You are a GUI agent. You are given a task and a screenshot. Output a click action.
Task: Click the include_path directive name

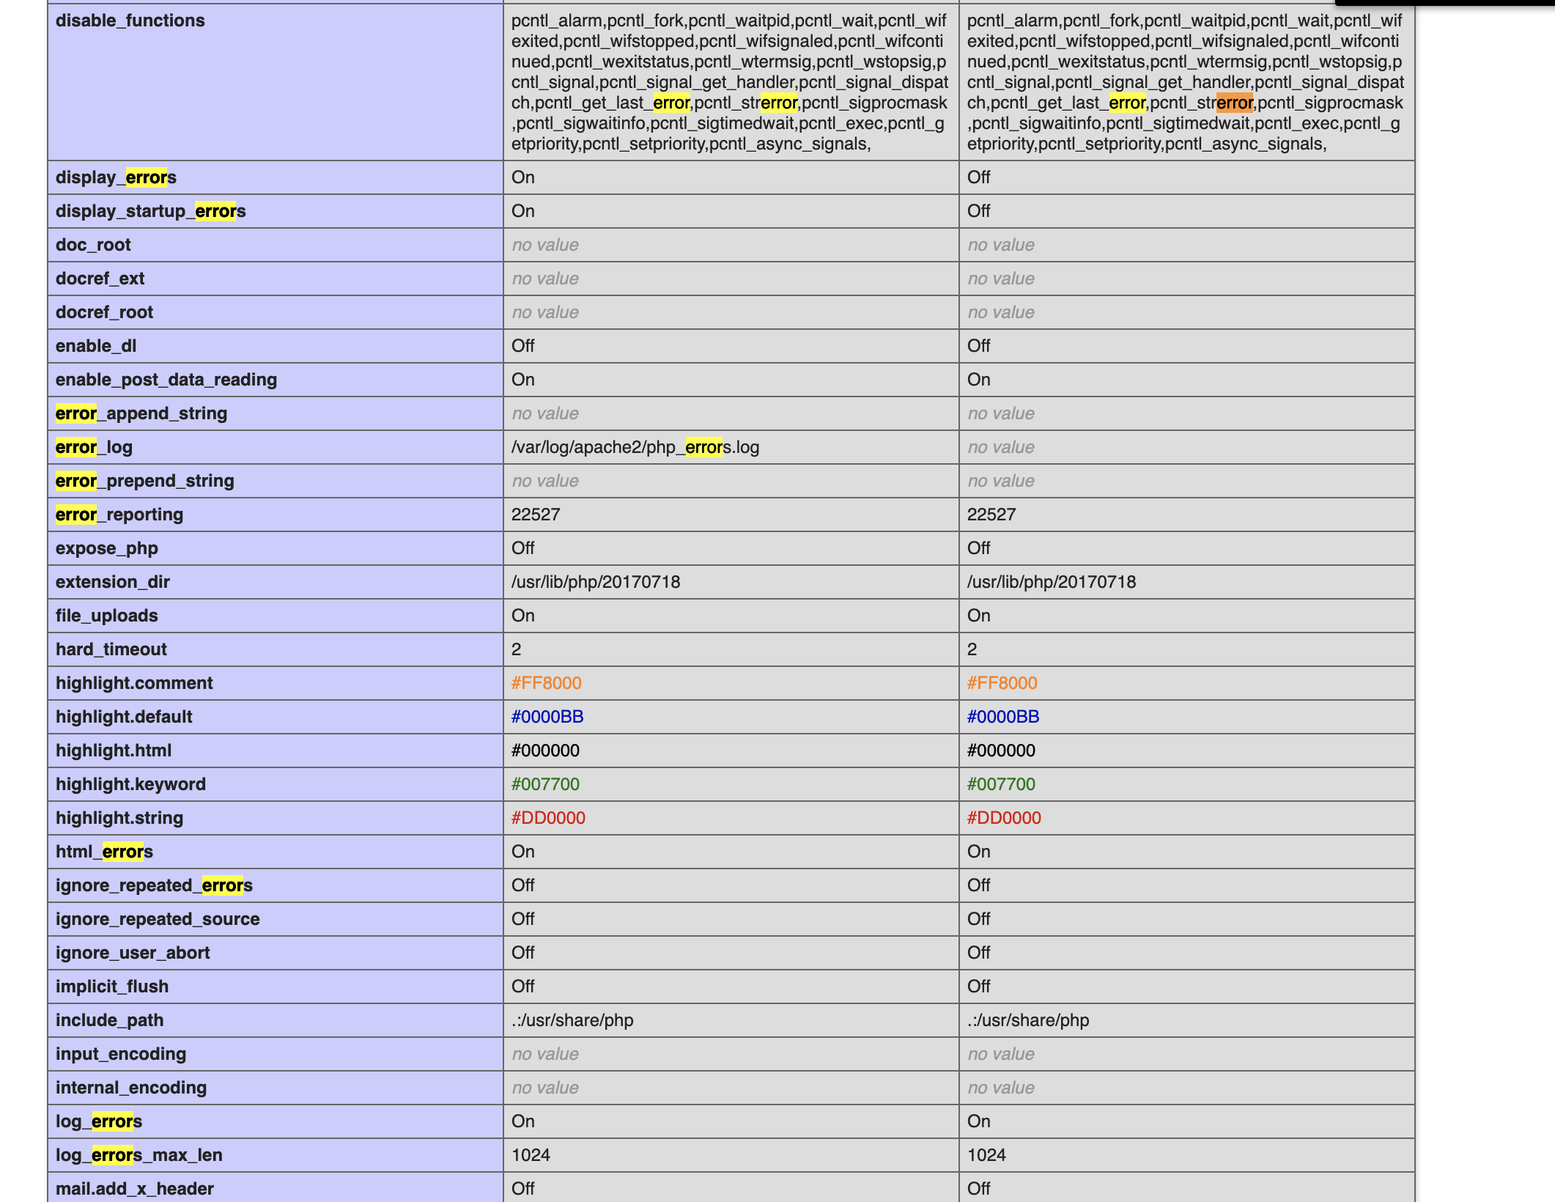point(110,1020)
